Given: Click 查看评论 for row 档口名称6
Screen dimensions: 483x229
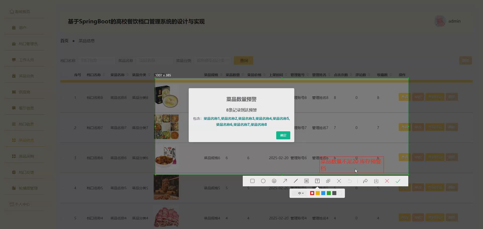Looking at the screenshot, I should 435,157.
